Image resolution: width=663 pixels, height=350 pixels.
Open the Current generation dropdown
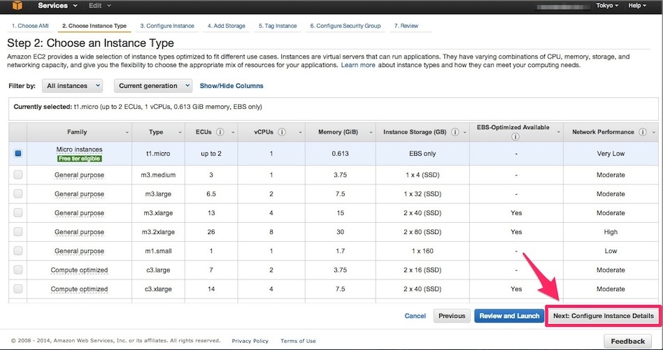coord(153,85)
